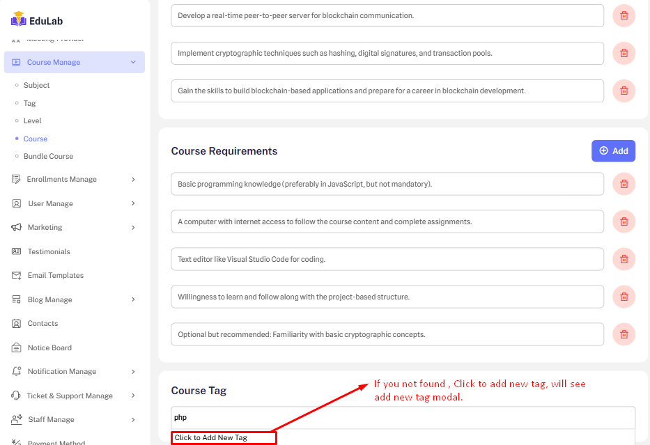Expand the Blog Manage submenu
Screen dimensions: 650x445
[x=133, y=299]
